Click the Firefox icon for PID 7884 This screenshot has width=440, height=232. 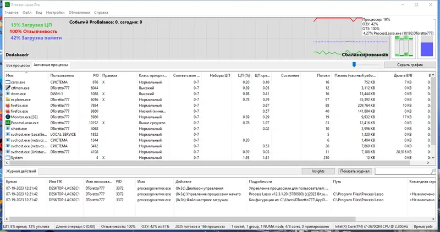(x=8, y=106)
